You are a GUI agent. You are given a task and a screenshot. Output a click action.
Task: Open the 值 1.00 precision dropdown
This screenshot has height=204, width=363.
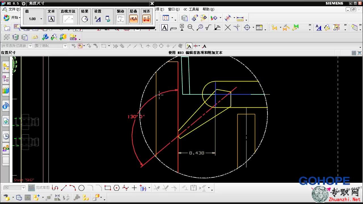[41, 19]
